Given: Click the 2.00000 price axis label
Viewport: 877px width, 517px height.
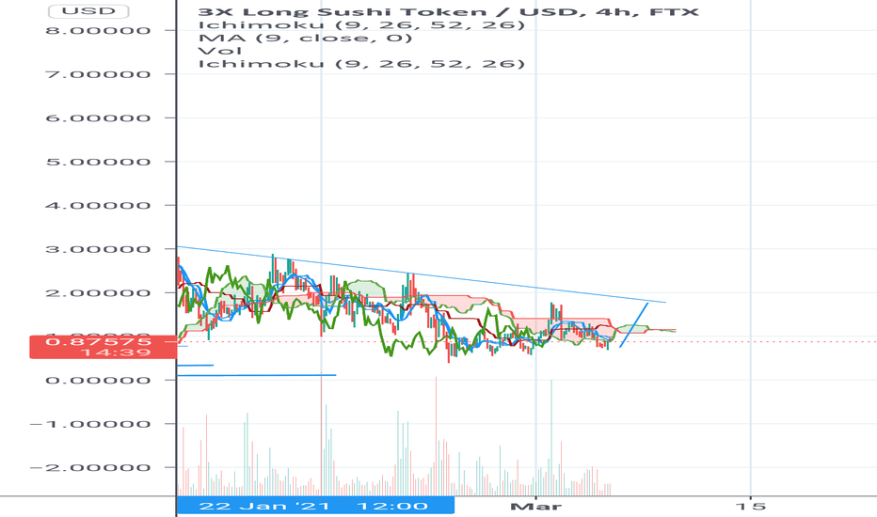Looking at the screenshot, I should (x=99, y=293).
